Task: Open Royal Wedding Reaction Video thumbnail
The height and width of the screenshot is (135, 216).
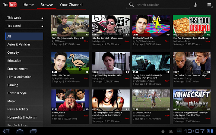Action: click(111, 63)
